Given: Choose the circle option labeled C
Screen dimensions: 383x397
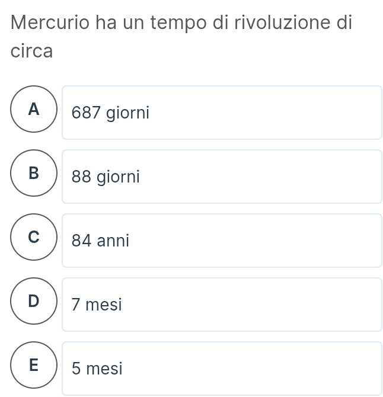Looking at the screenshot, I should 34,237.
